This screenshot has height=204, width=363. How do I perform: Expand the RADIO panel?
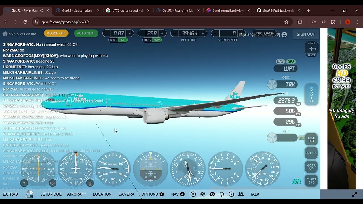click(311, 95)
